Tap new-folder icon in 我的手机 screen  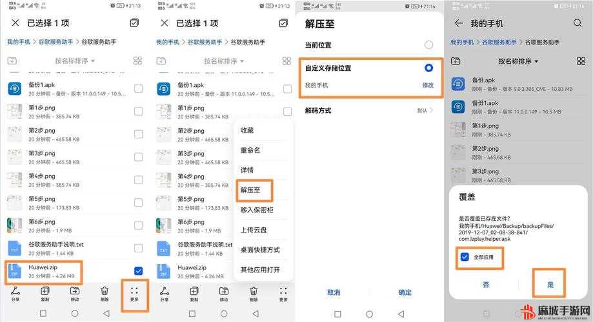coord(456,61)
